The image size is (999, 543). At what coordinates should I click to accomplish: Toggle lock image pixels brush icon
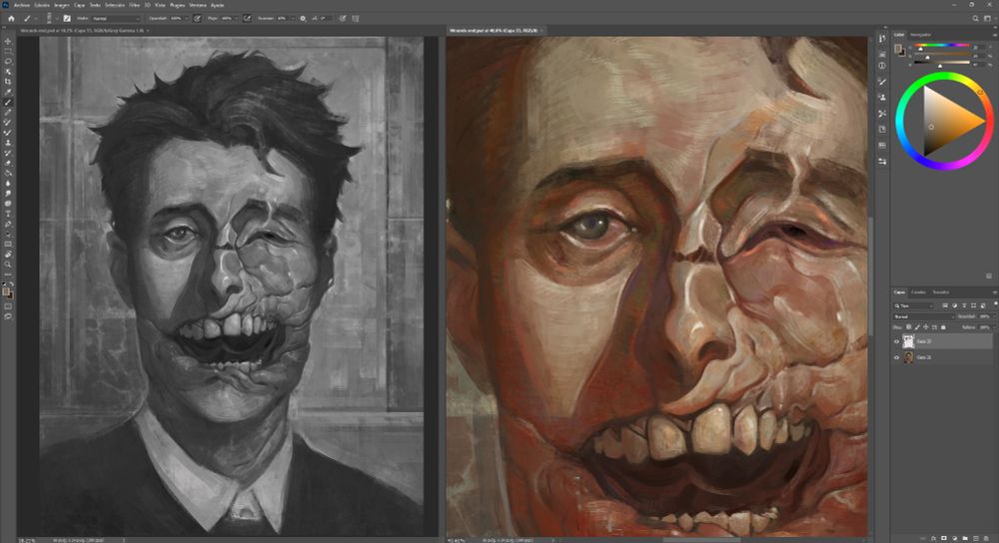click(x=917, y=327)
